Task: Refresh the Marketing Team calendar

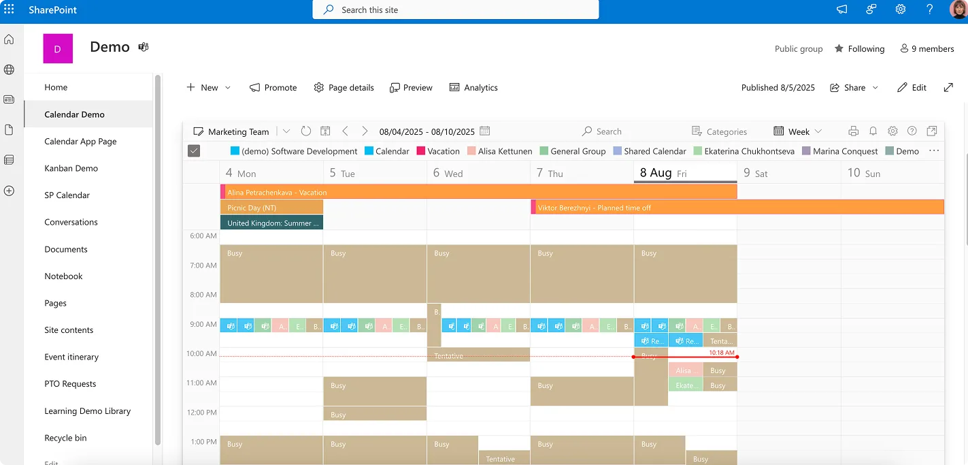Action: pos(305,131)
